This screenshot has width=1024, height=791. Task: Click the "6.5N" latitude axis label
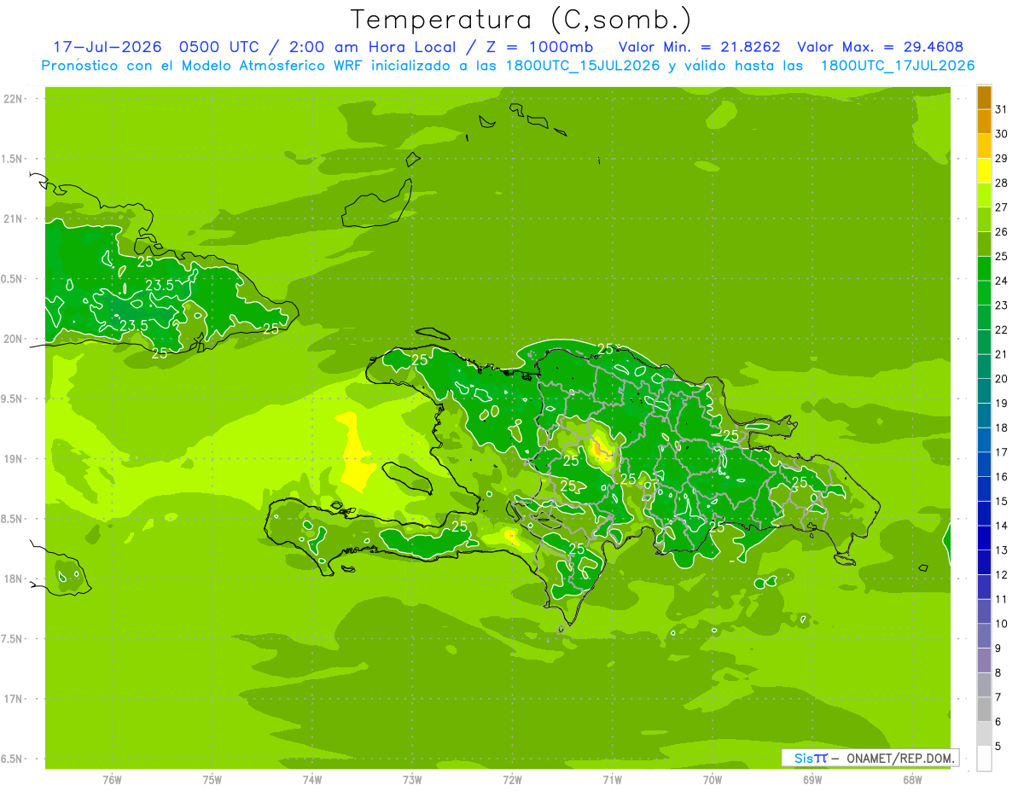click(13, 759)
